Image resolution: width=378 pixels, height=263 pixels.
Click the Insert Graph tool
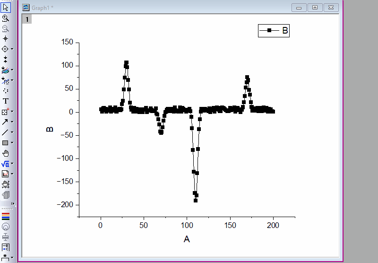5,174
